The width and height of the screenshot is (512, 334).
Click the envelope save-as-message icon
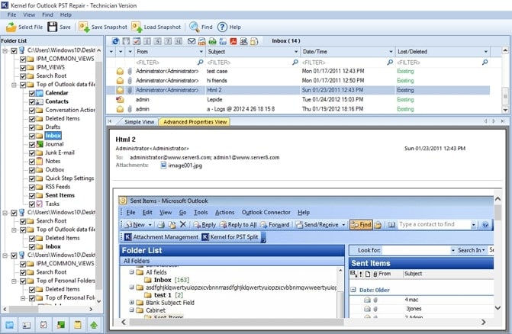click(192, 41)
